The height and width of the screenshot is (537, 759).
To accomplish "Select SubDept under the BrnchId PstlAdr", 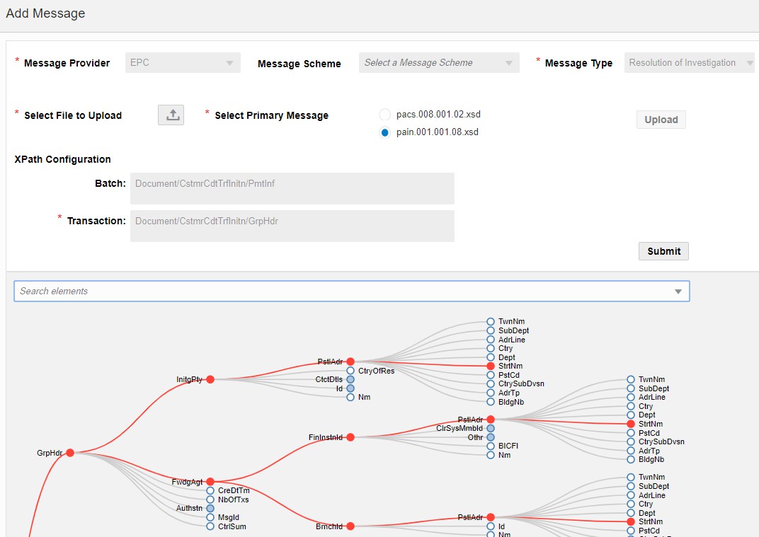I will tap(631, 486).
